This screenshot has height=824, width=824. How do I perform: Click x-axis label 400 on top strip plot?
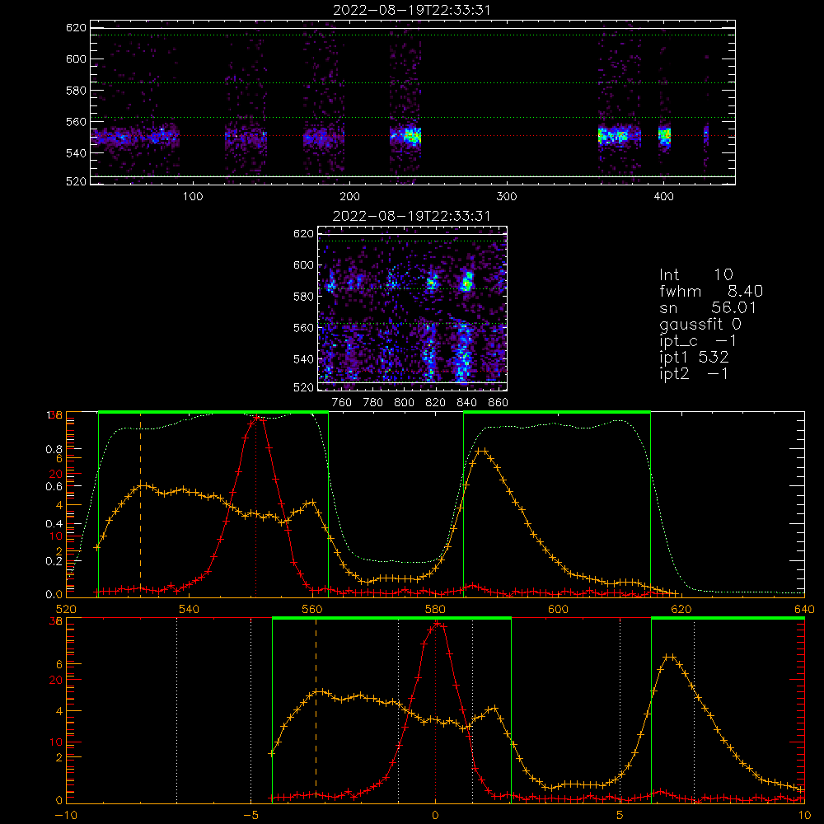663,197
